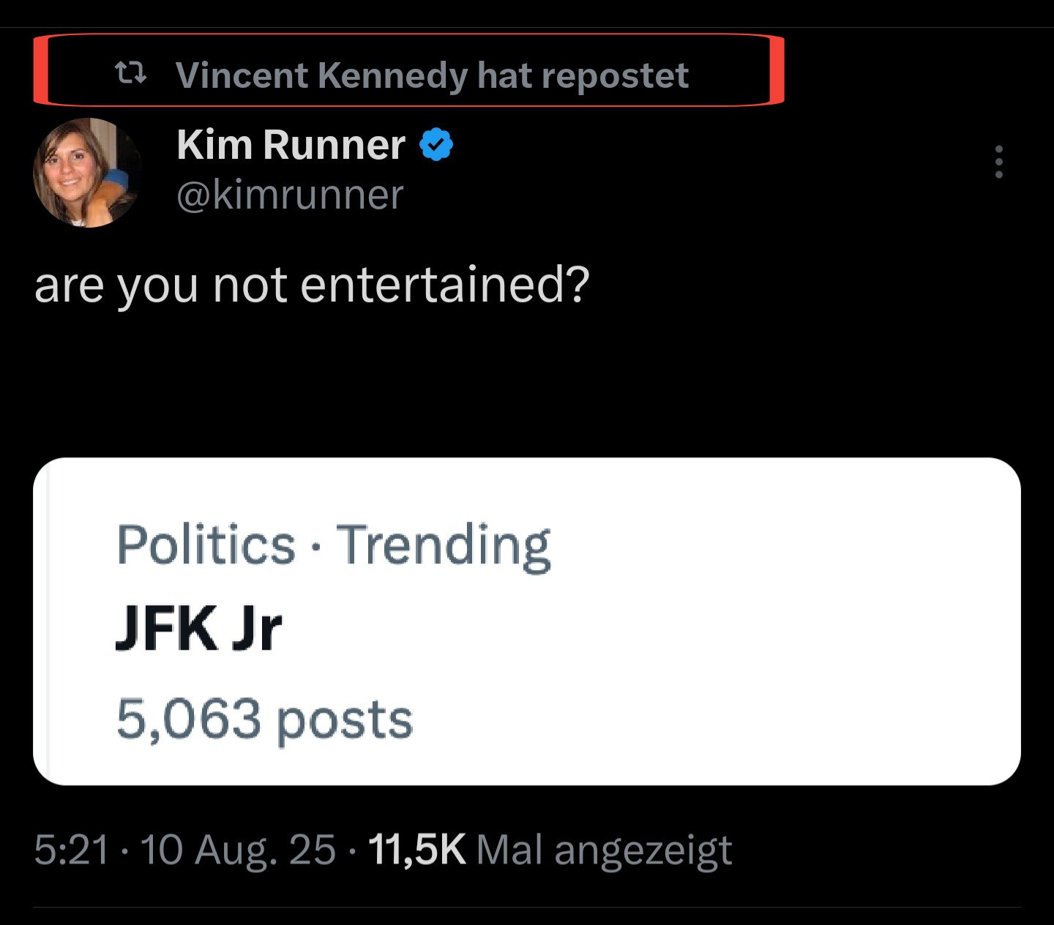Click the repost arrows icon
Viewport: 1054px width, 925px height.
[132, 73]
